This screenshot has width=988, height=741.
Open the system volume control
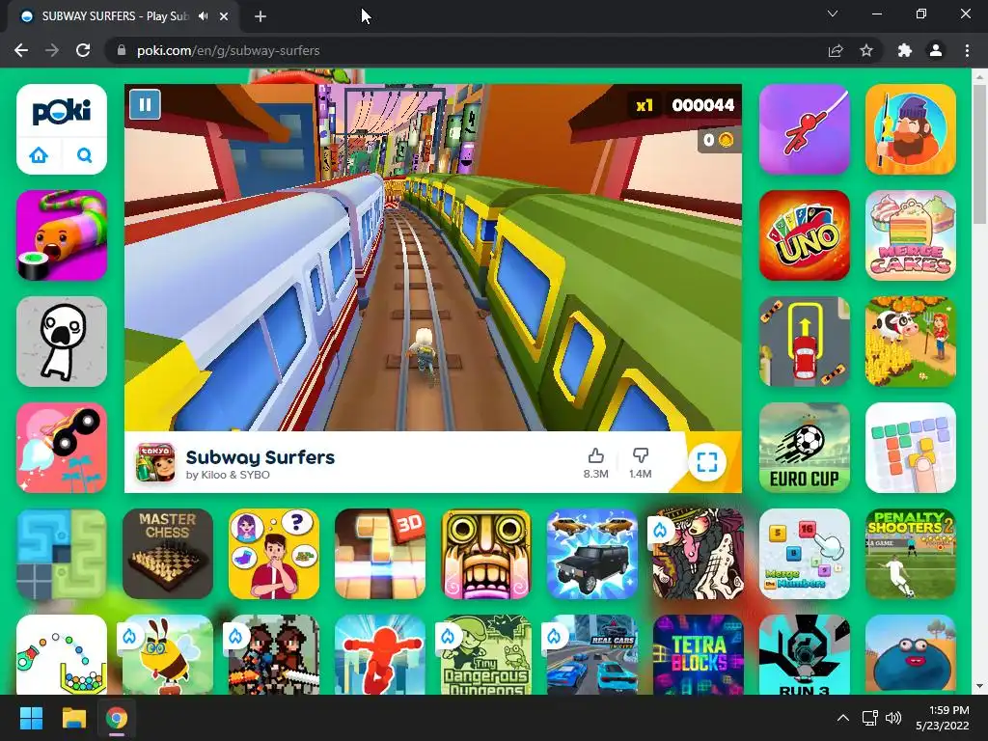[x=893, y=718]
